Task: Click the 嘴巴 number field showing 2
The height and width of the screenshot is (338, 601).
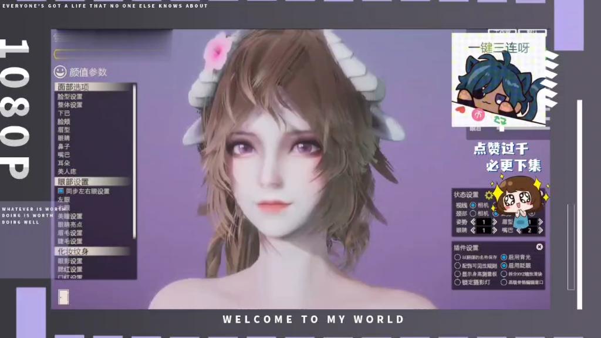Action: point(530,230)
